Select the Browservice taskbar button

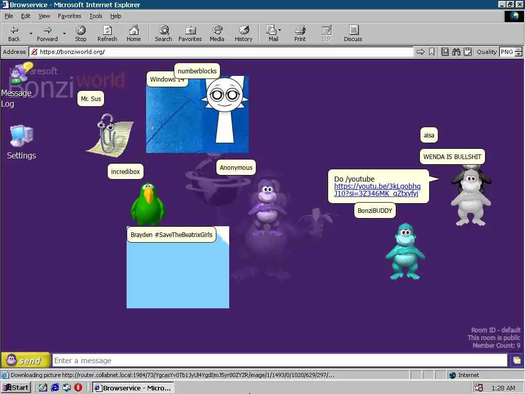pyautogui.click(x=133, y=388)
